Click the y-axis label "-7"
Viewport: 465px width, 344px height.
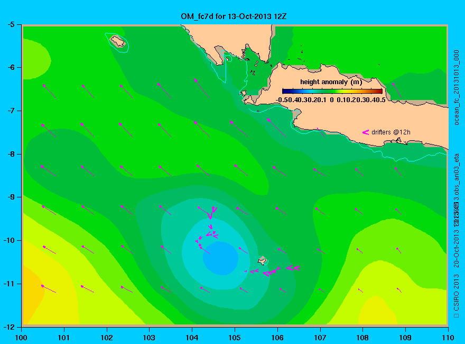(x=11, y=111)
